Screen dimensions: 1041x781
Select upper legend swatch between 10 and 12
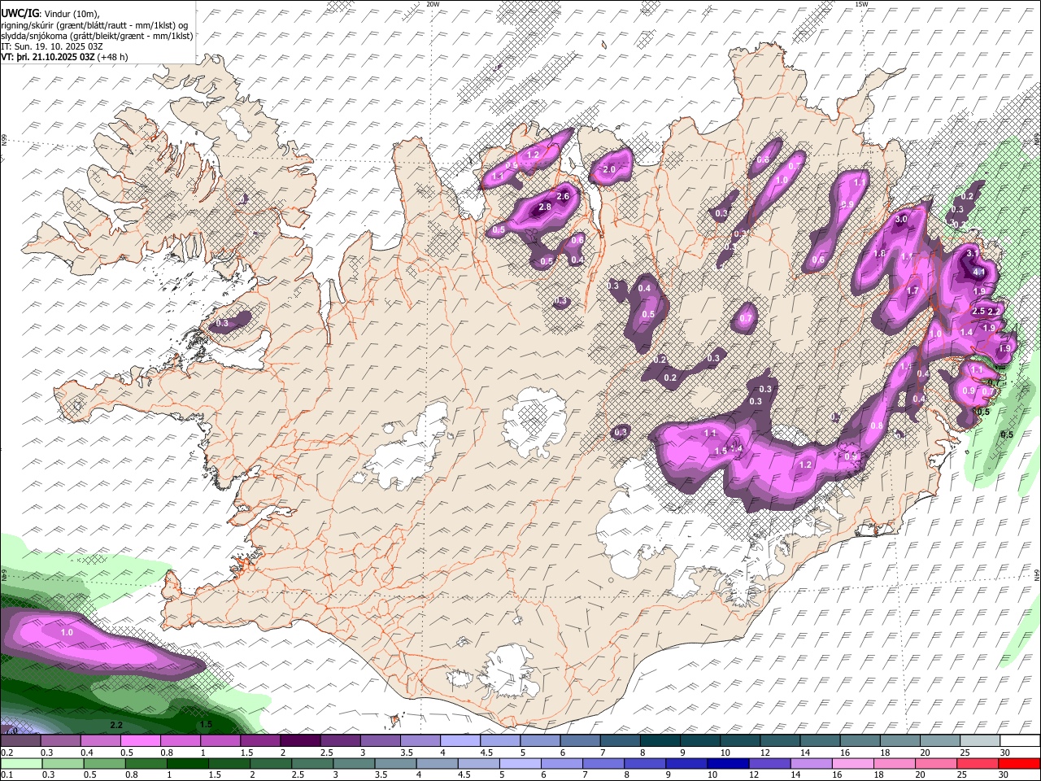coord(740,741)
